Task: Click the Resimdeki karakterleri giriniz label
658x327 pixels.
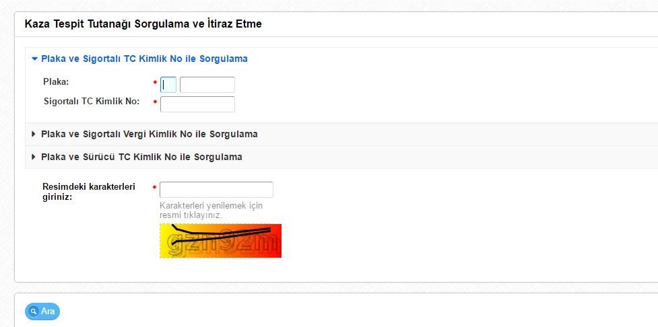Action: 89,192
